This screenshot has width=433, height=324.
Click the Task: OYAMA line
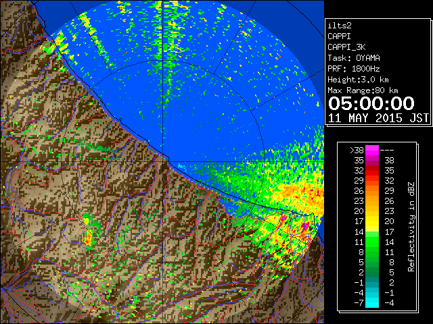pos(354,58)
